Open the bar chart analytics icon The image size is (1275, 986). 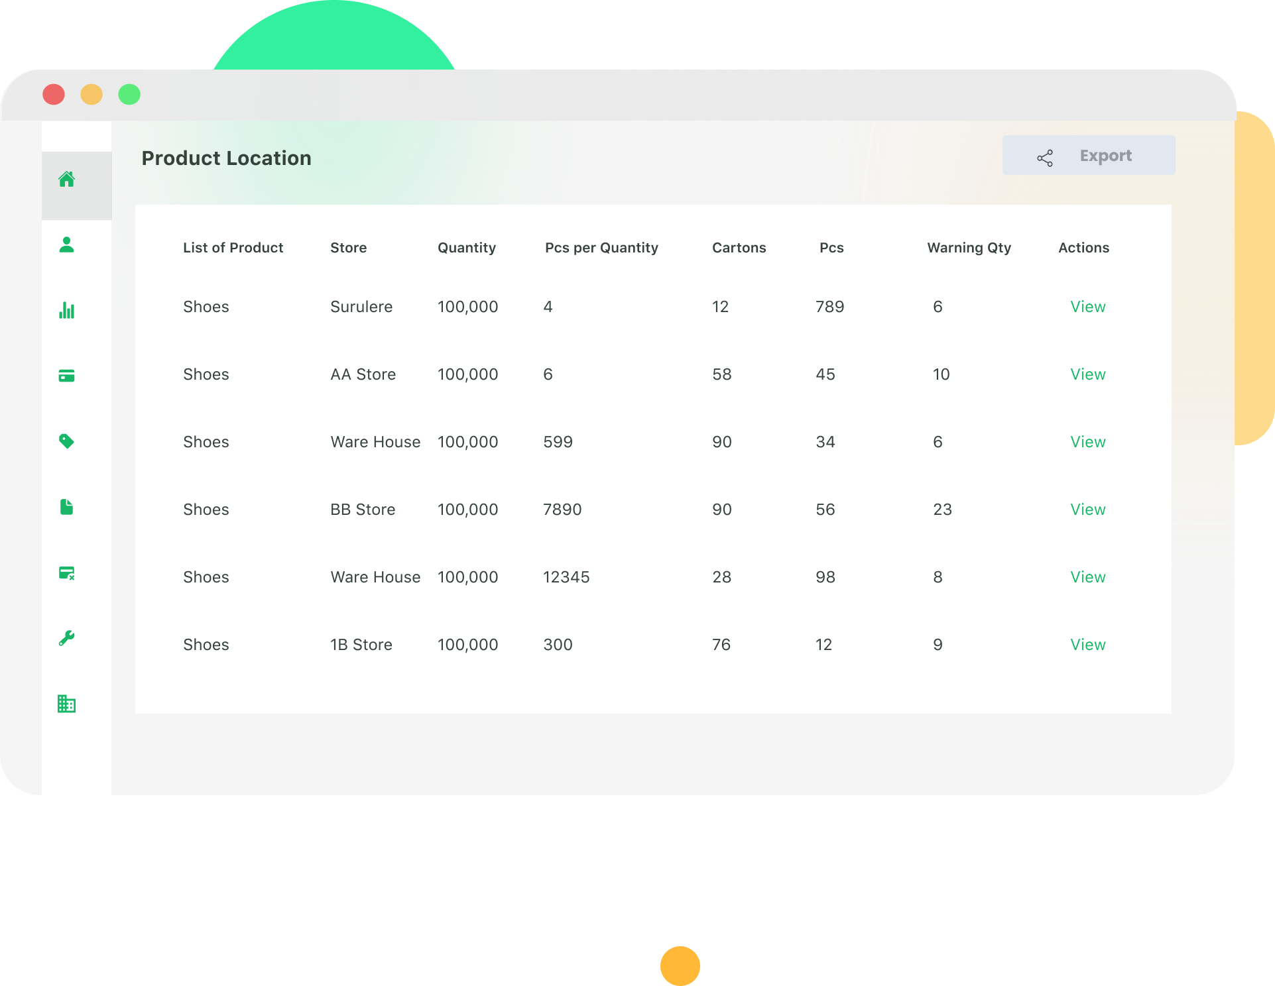pos(67,310)
